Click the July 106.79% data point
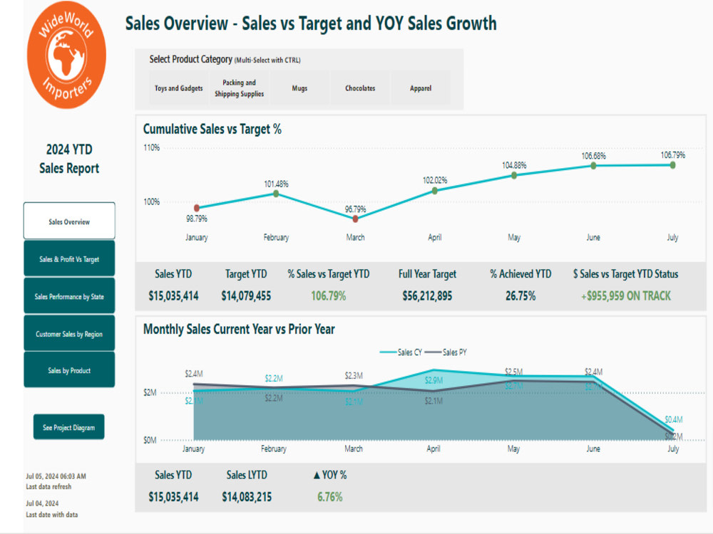713x534 pixels. pos(672,165)
